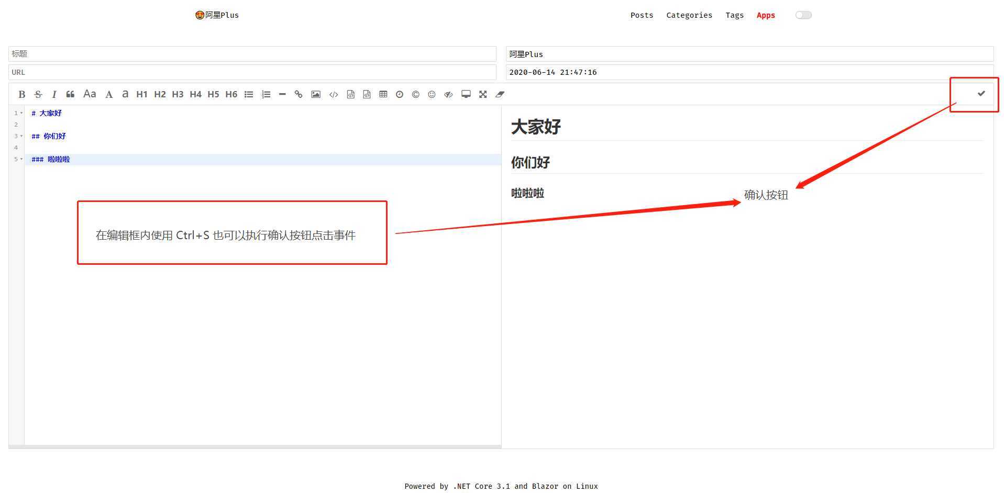1004x493 pixels.
Task: Insert a block quote
Action: click(70, 94)
